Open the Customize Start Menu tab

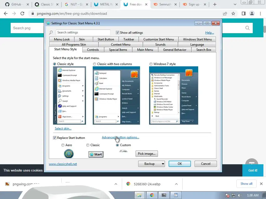coord(158,39)
